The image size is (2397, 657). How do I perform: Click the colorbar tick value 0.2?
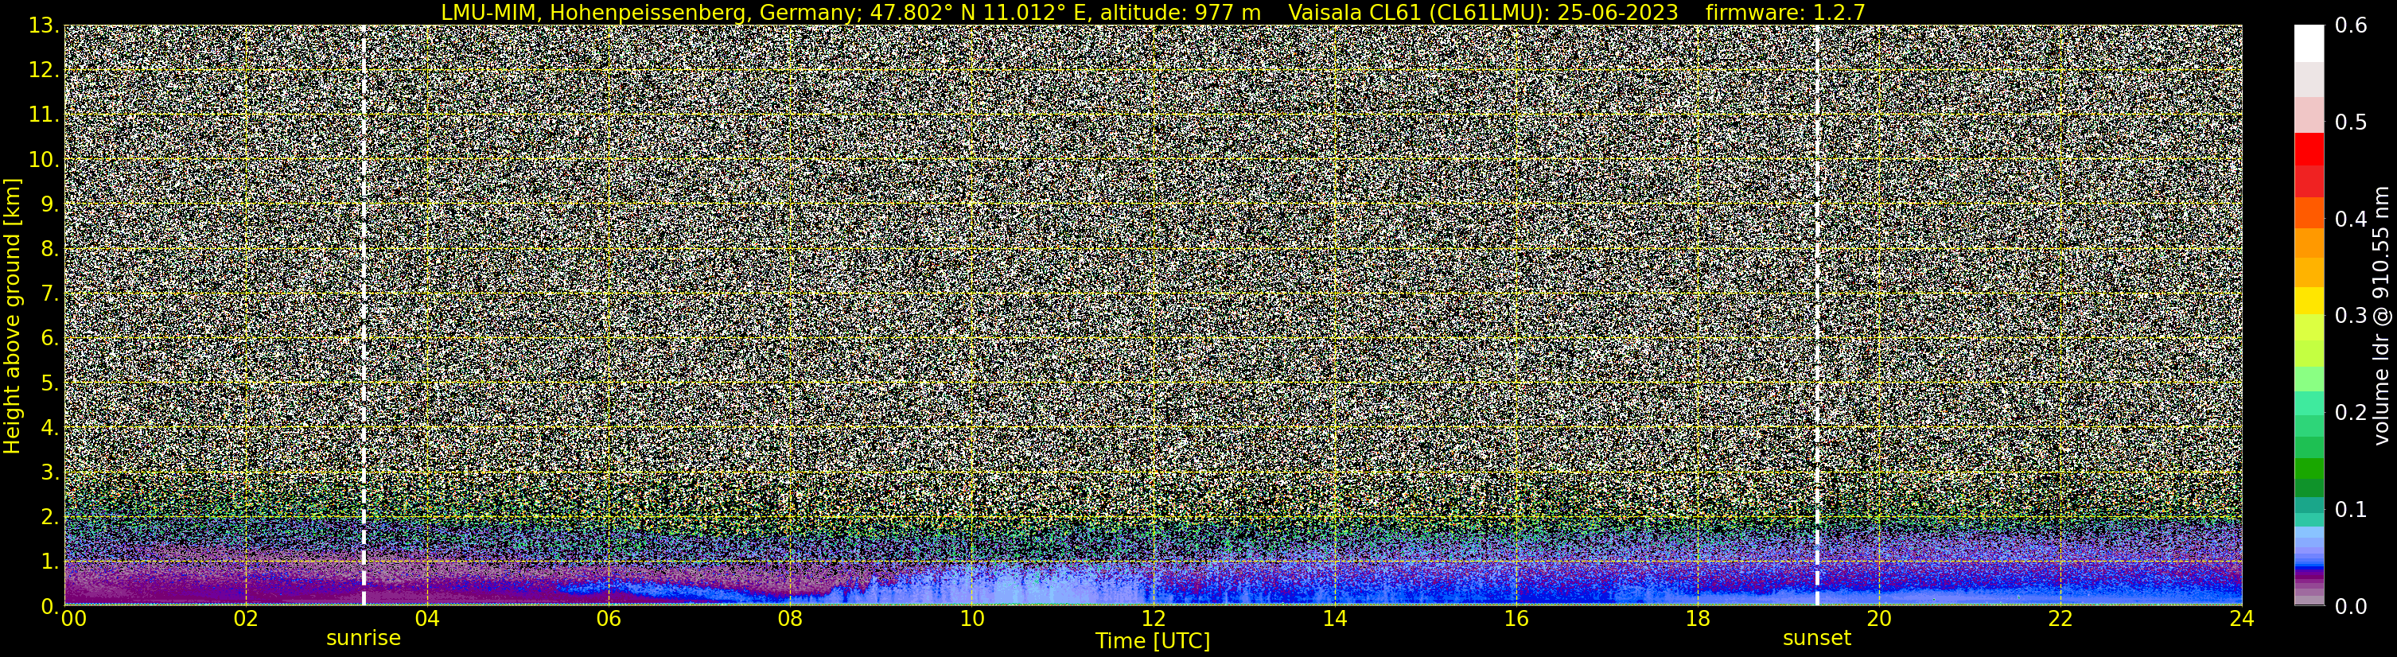[x=2351, y=412]
